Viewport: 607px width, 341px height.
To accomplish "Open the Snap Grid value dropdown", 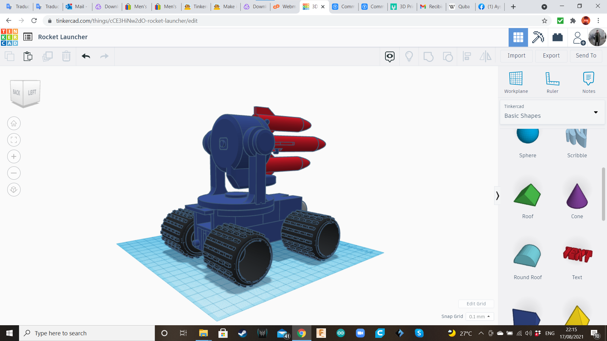I will pyautogui.click(x=480, y=316).
